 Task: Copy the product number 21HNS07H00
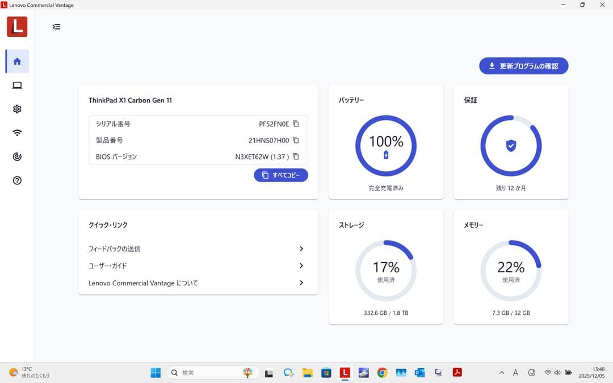pos(296,140)
